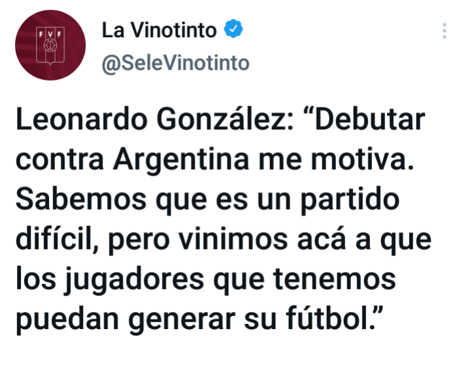Click the word motiva in the tweet

pos(360,160)
